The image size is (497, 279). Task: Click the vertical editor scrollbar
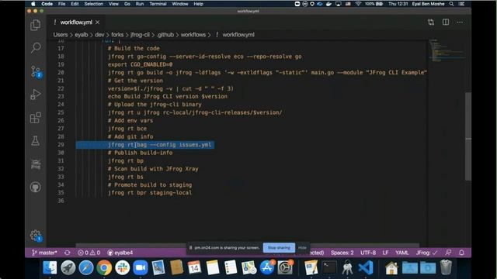(468, 136)
